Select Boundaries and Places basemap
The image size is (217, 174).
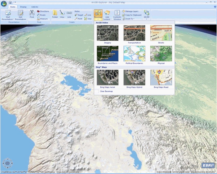coord(108,55)
